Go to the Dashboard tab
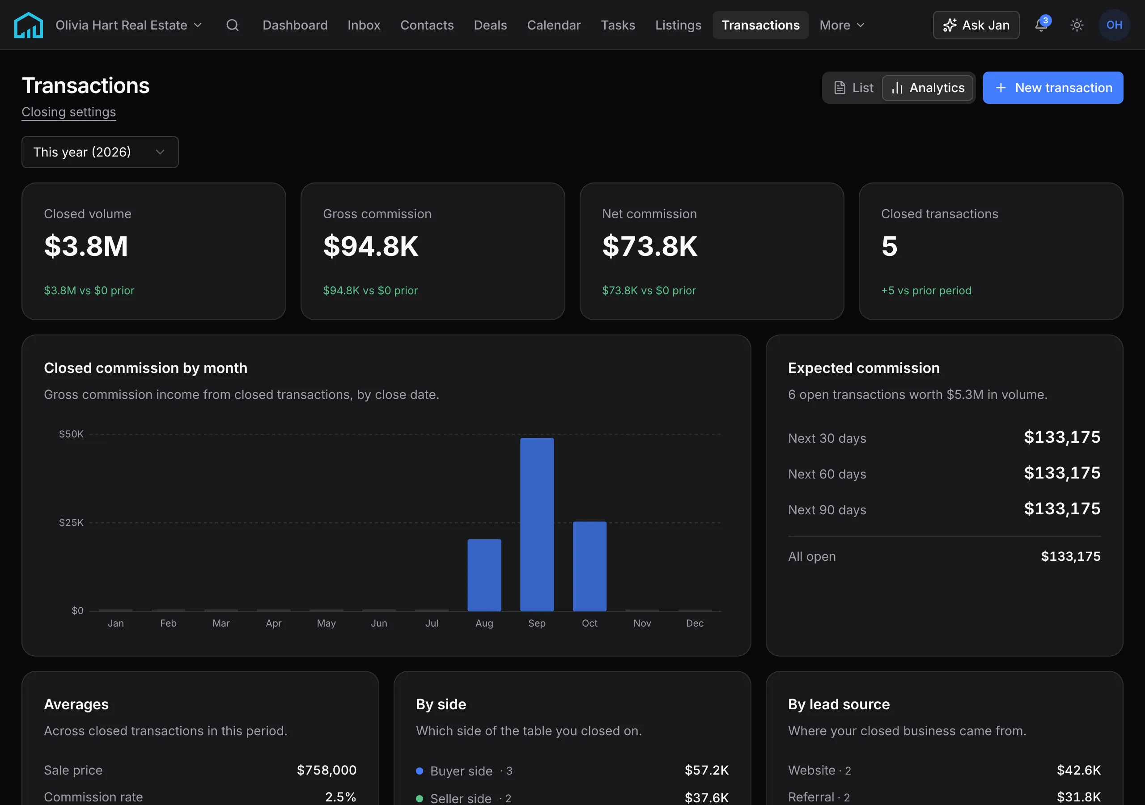This screenshot has height=805, width=1145. pos(295,25)
